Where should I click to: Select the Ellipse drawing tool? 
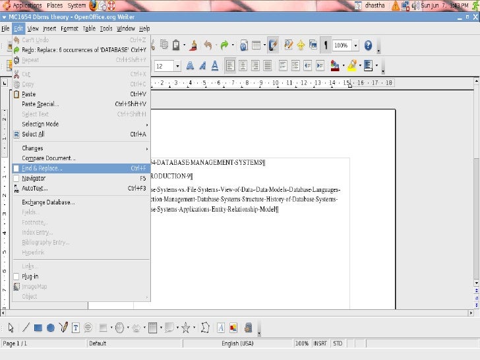pos(51,328)
